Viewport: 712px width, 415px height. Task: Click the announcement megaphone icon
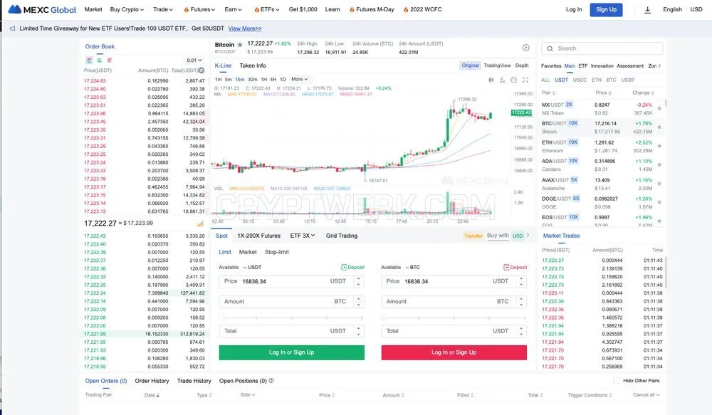tap(12, 28)
